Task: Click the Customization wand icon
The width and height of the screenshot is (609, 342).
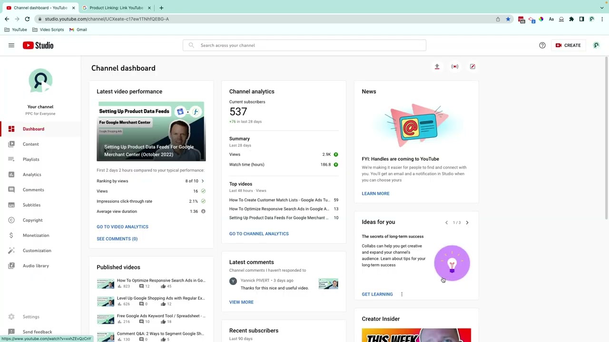Action: pos(11,250)
